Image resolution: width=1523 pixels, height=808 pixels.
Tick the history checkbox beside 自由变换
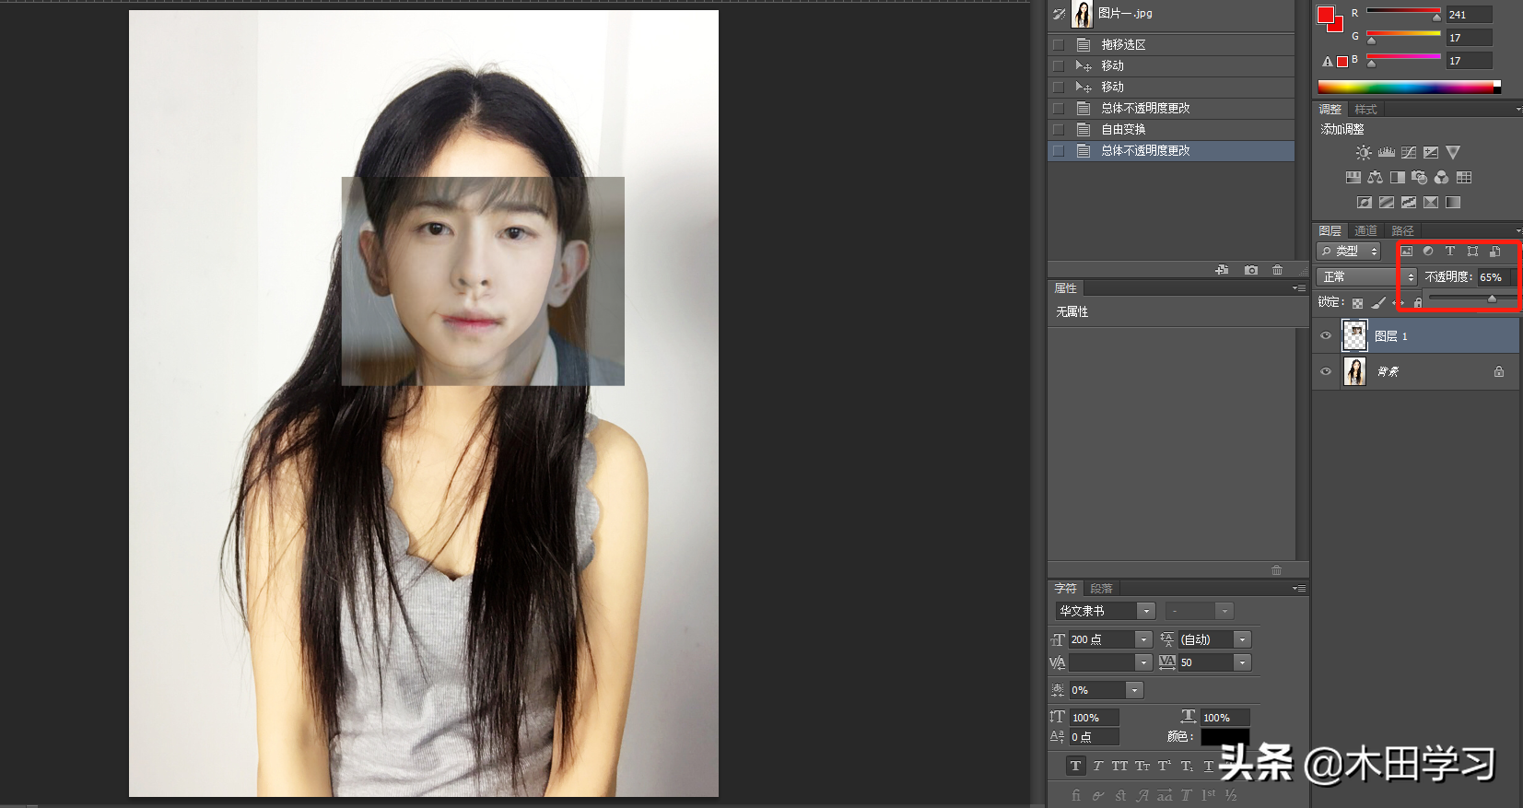coord(1059,130)
